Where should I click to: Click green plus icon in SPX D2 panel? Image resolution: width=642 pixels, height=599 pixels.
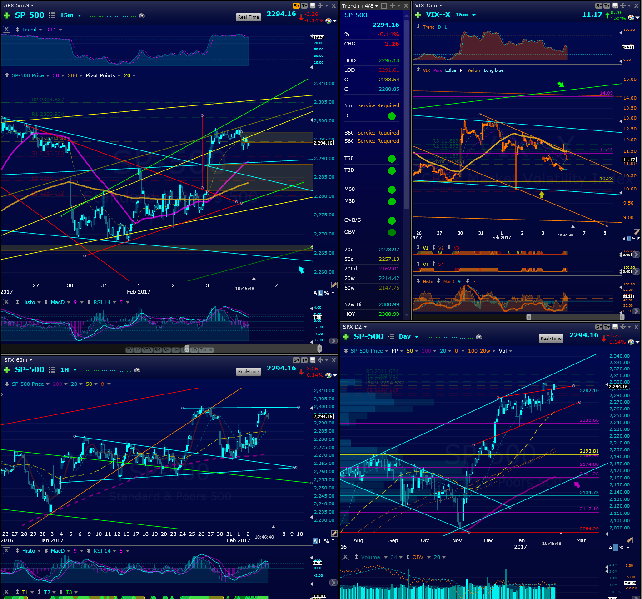click(x=346, y=337)
